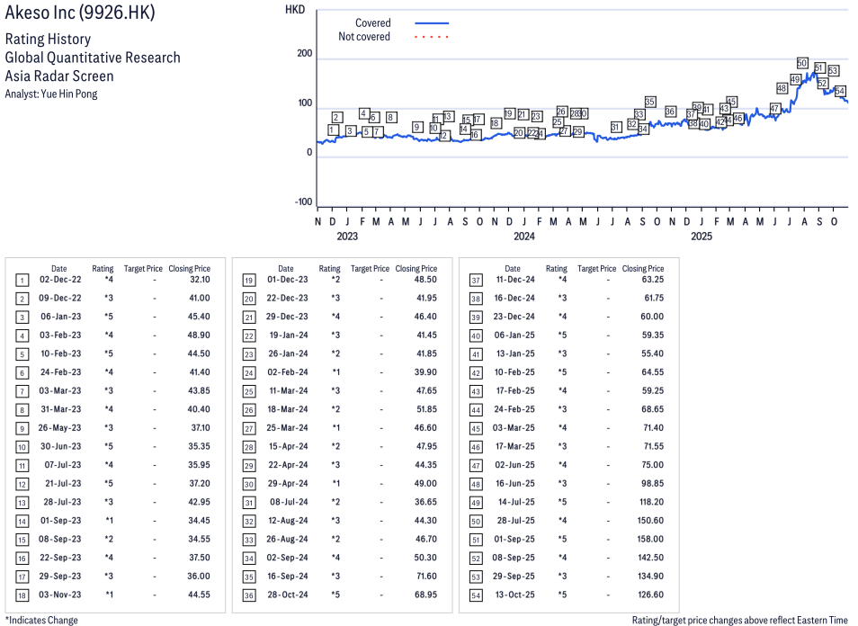This screenshot has height=626, width=858.
Task: Click the row number 54 box in table
Action: coord(475,595)
